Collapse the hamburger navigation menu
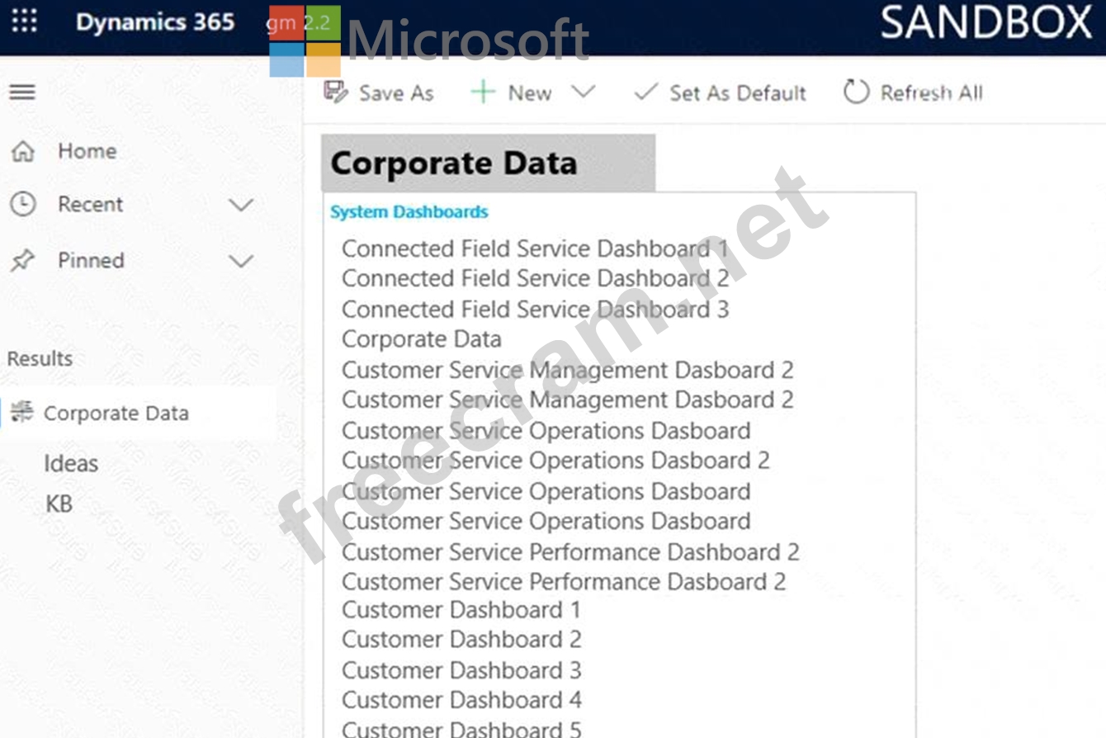This screenshot has height=738, width=1106. [22, 92]
